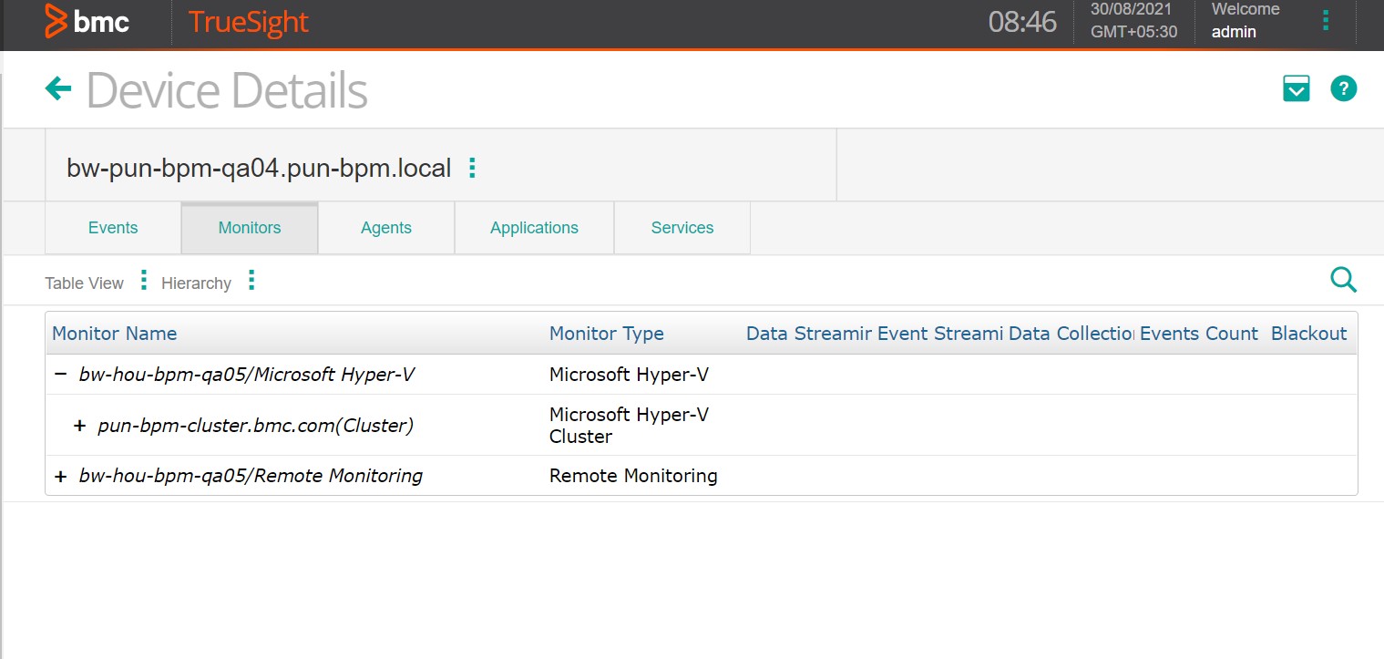
Task: Open the search magnifier icon
Action: pos(1343,280)
